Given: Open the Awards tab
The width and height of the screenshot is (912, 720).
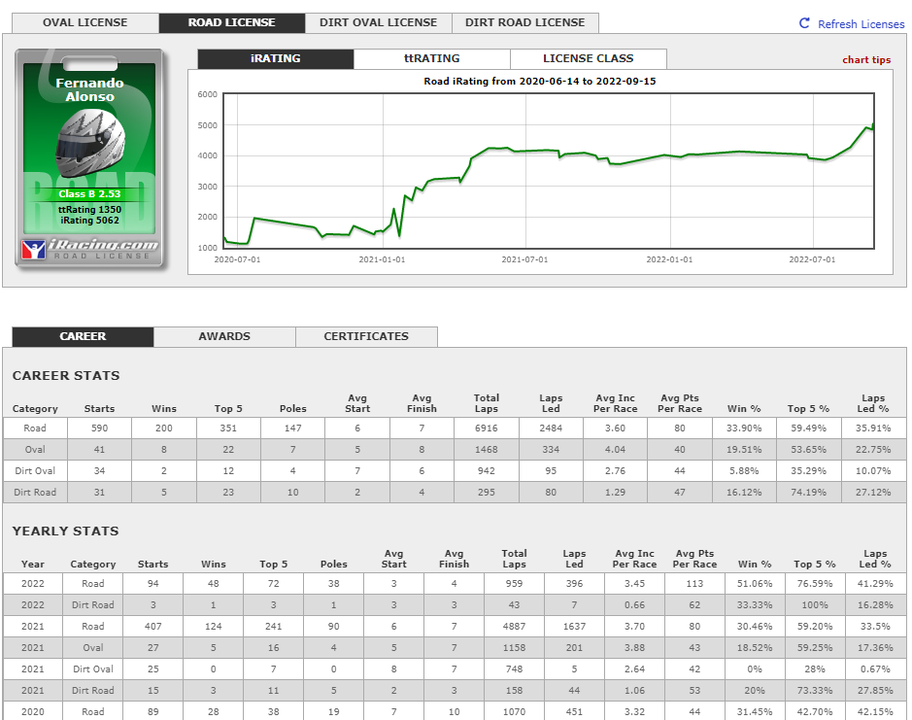Looking at the screenshot, I should pos(224,336).
